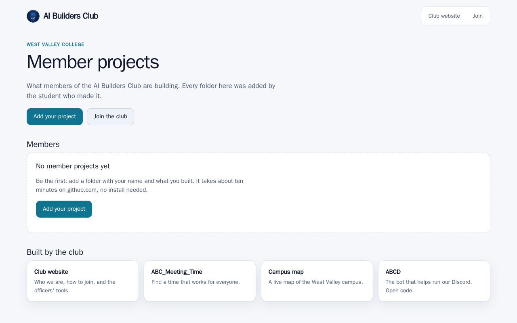
Task: Click 'A live map of the West Valley campus.' text
Action: [315, 282]
